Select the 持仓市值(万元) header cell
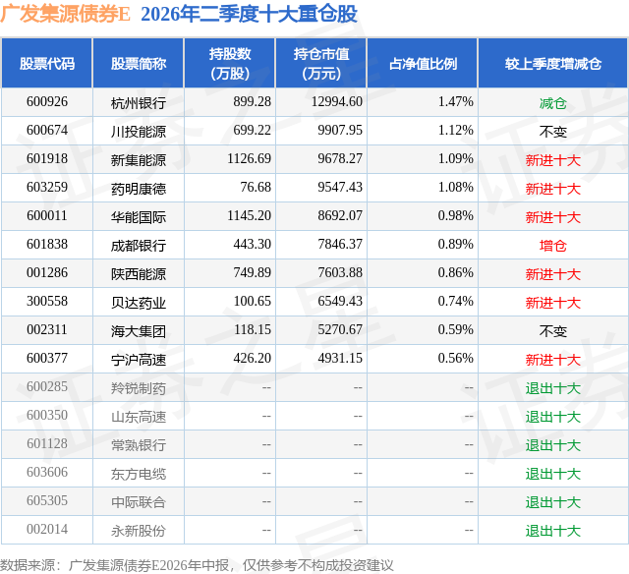Viewport: 629px width, 574px height. pos(321,63)
